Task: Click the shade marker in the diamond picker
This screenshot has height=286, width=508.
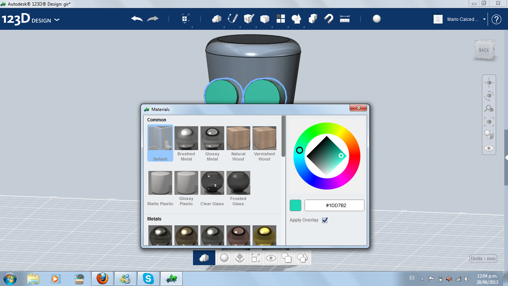Action: point(341,155)
